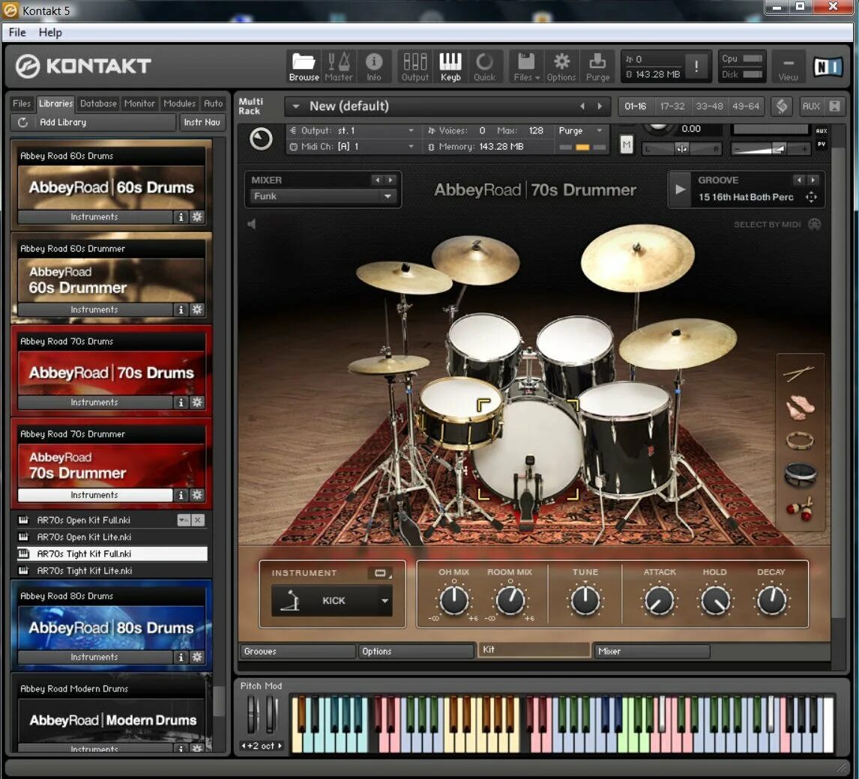Open the Grooves tab
Viewport: 859px width, 779px height.
(298, 652)
